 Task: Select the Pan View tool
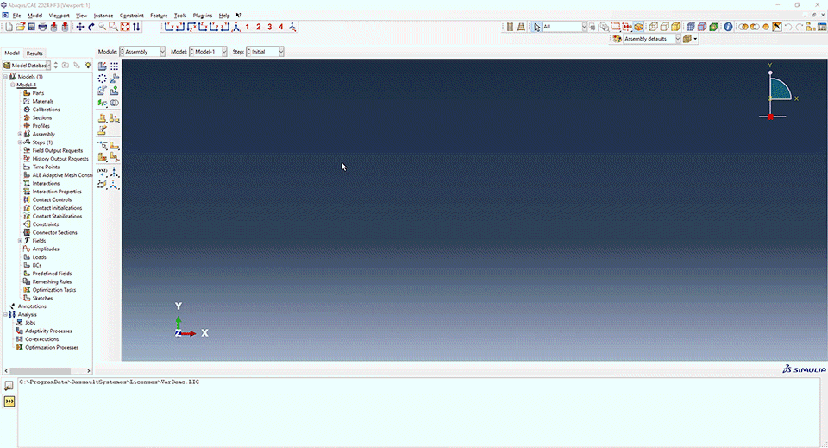coord(80,27)
